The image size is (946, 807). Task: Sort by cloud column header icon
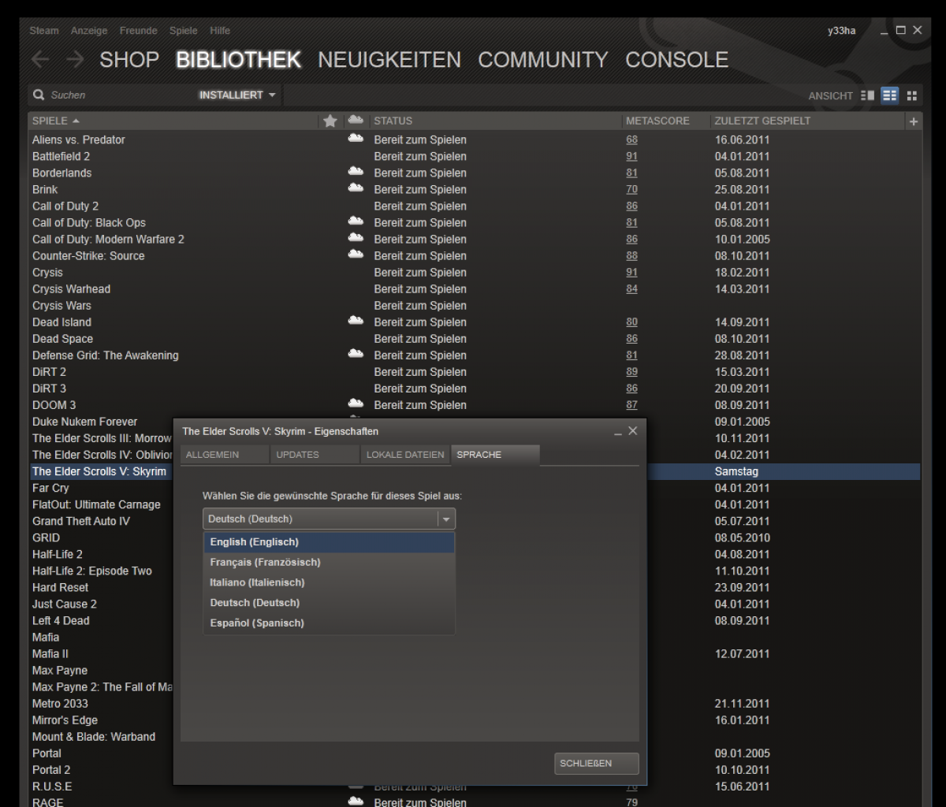pyautogui.click(x=356, y=120)
